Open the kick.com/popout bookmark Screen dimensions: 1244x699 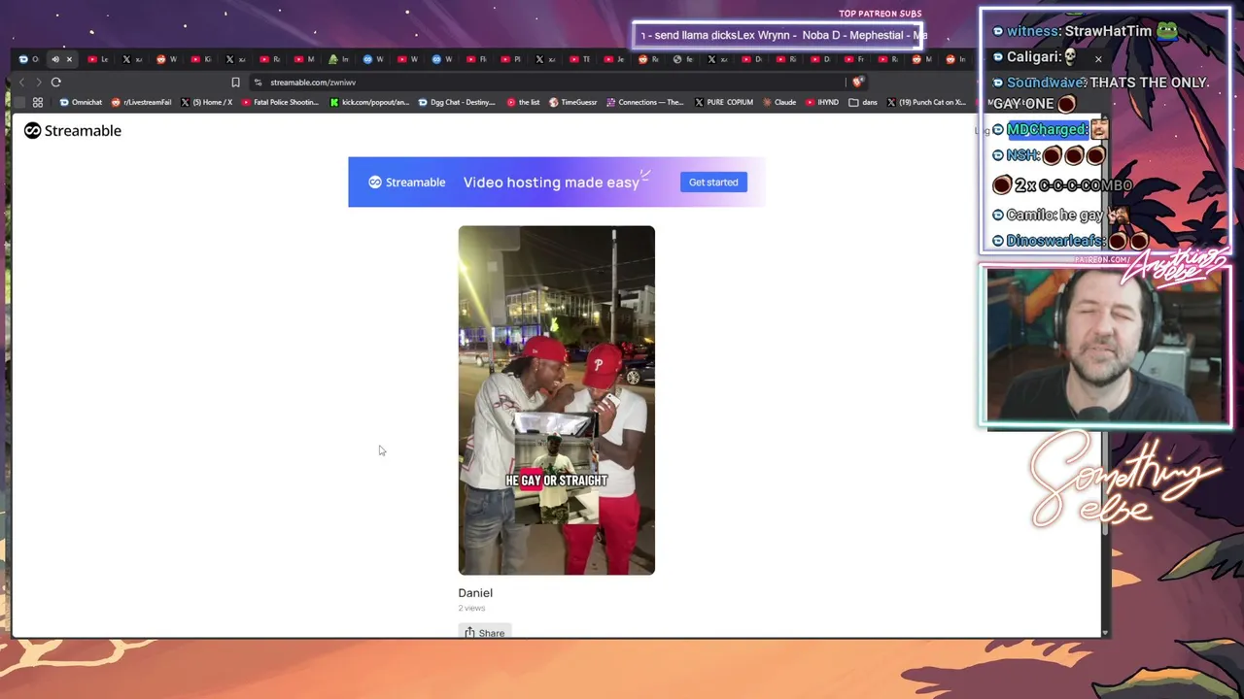369,102
